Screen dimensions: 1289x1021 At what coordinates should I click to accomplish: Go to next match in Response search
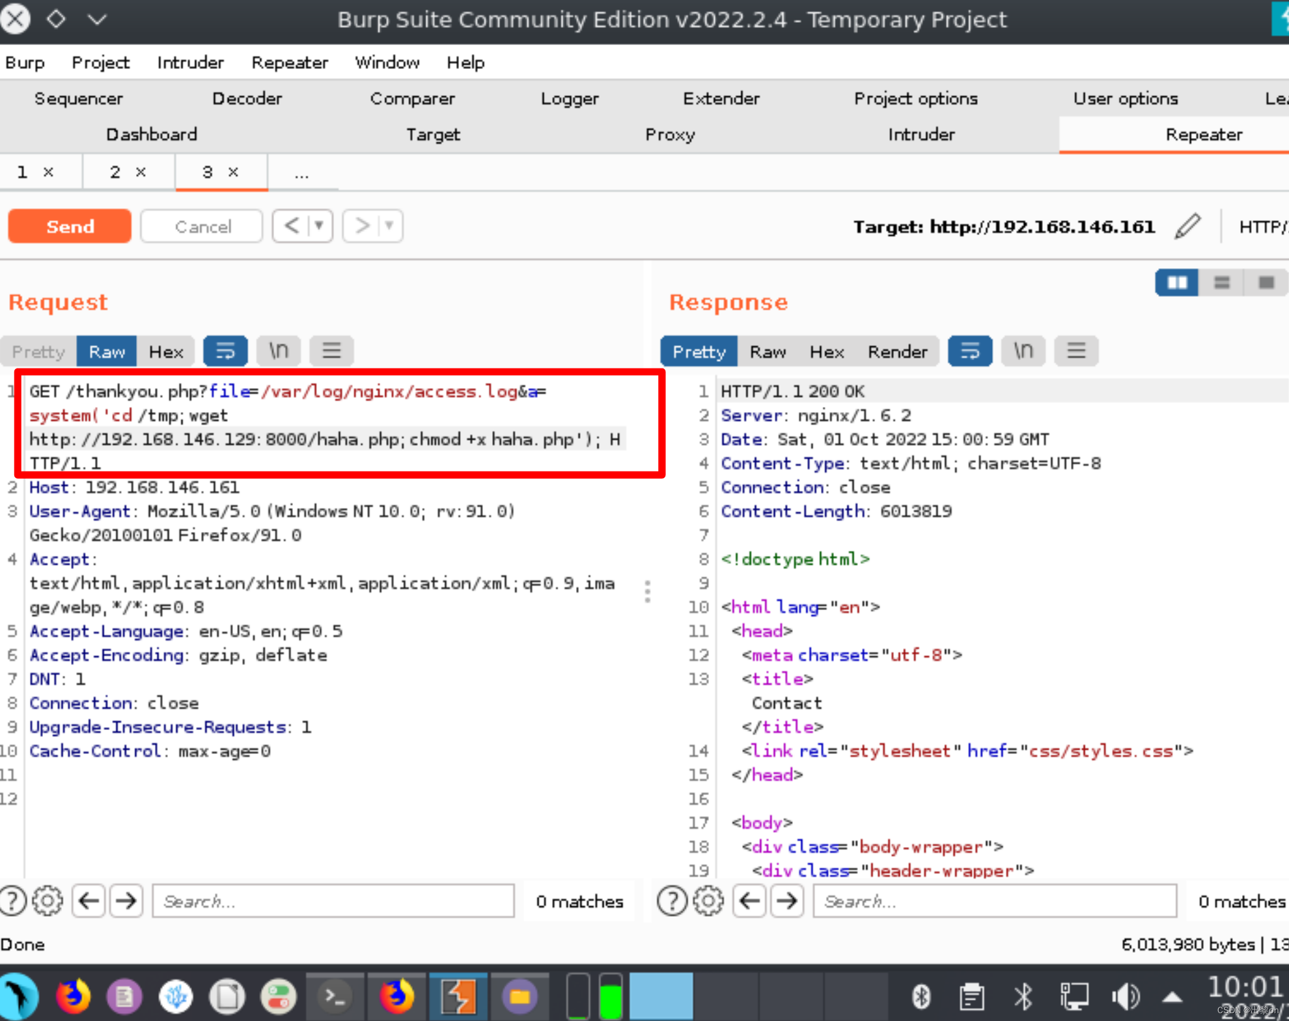[x=786, y=901]
